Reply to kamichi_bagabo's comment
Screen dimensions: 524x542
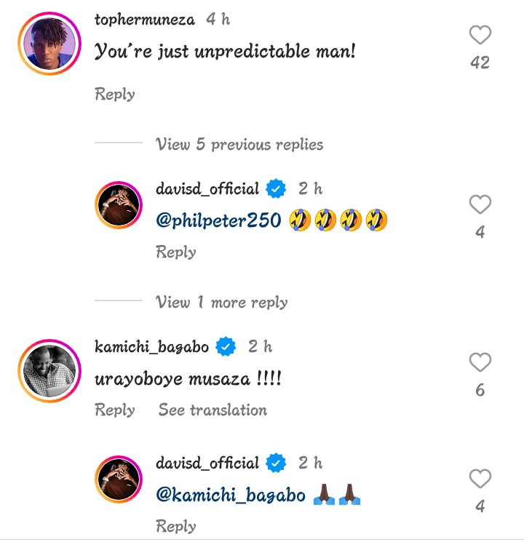coord(115,410)
